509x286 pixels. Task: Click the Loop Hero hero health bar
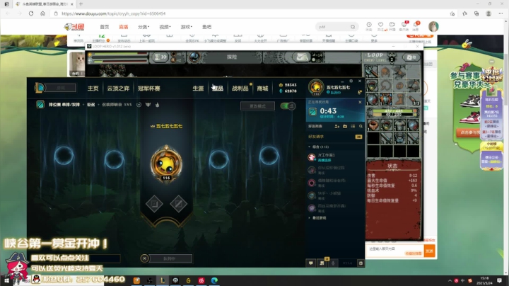coord(394,111)
